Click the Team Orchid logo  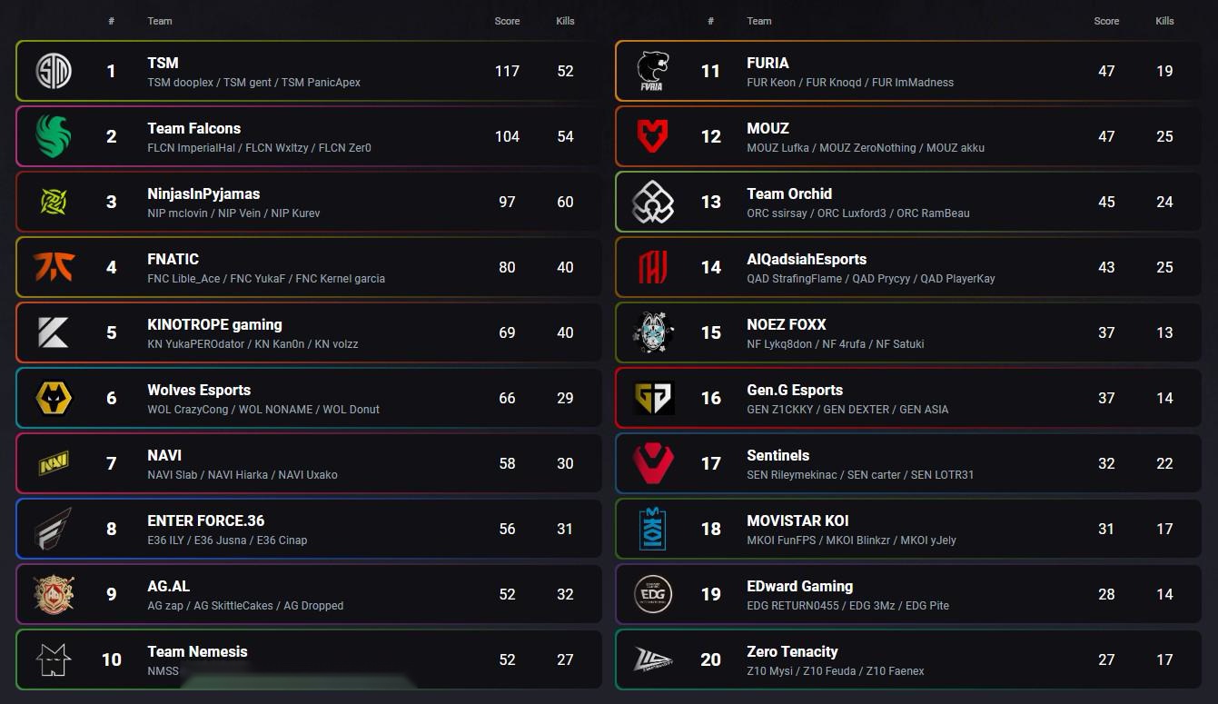click(x=653, y=202)
